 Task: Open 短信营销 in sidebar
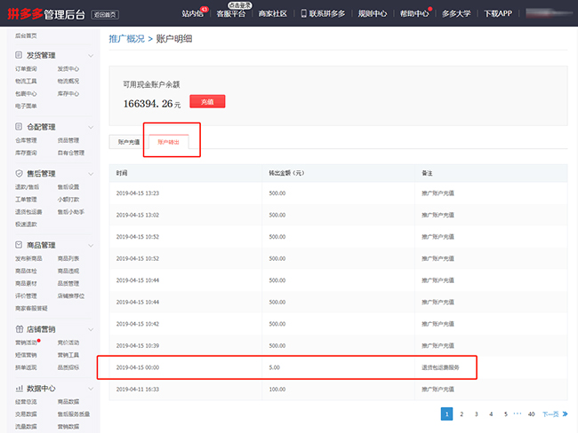coord(26,355)
